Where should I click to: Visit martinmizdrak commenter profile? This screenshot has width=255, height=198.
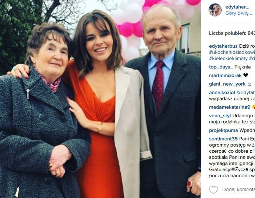(225, 75)
